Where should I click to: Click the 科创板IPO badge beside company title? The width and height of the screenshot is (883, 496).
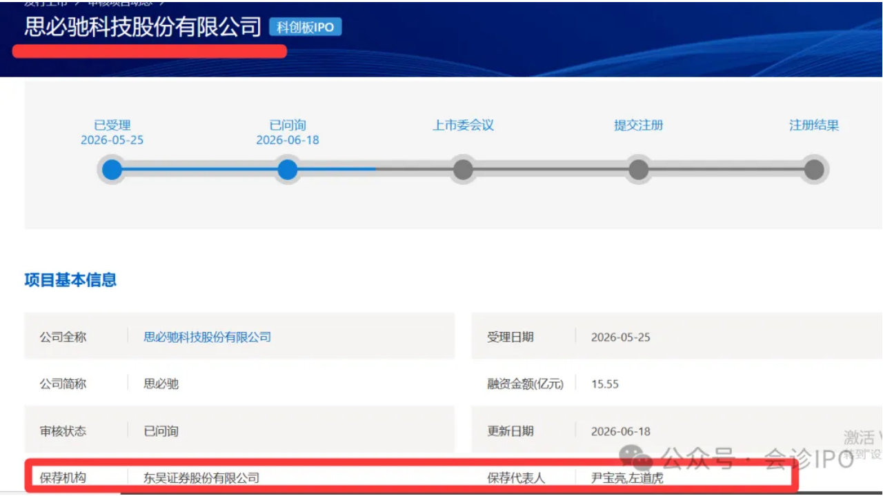(x=305, y=28)
